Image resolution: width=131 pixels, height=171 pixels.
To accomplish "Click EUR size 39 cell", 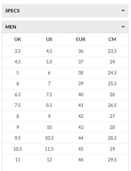I will point(81,84).
